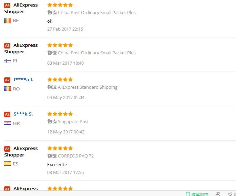Click the A4 badge of the Belgian reviewer
Screen dimensions: 236x196
click(7, 6)
